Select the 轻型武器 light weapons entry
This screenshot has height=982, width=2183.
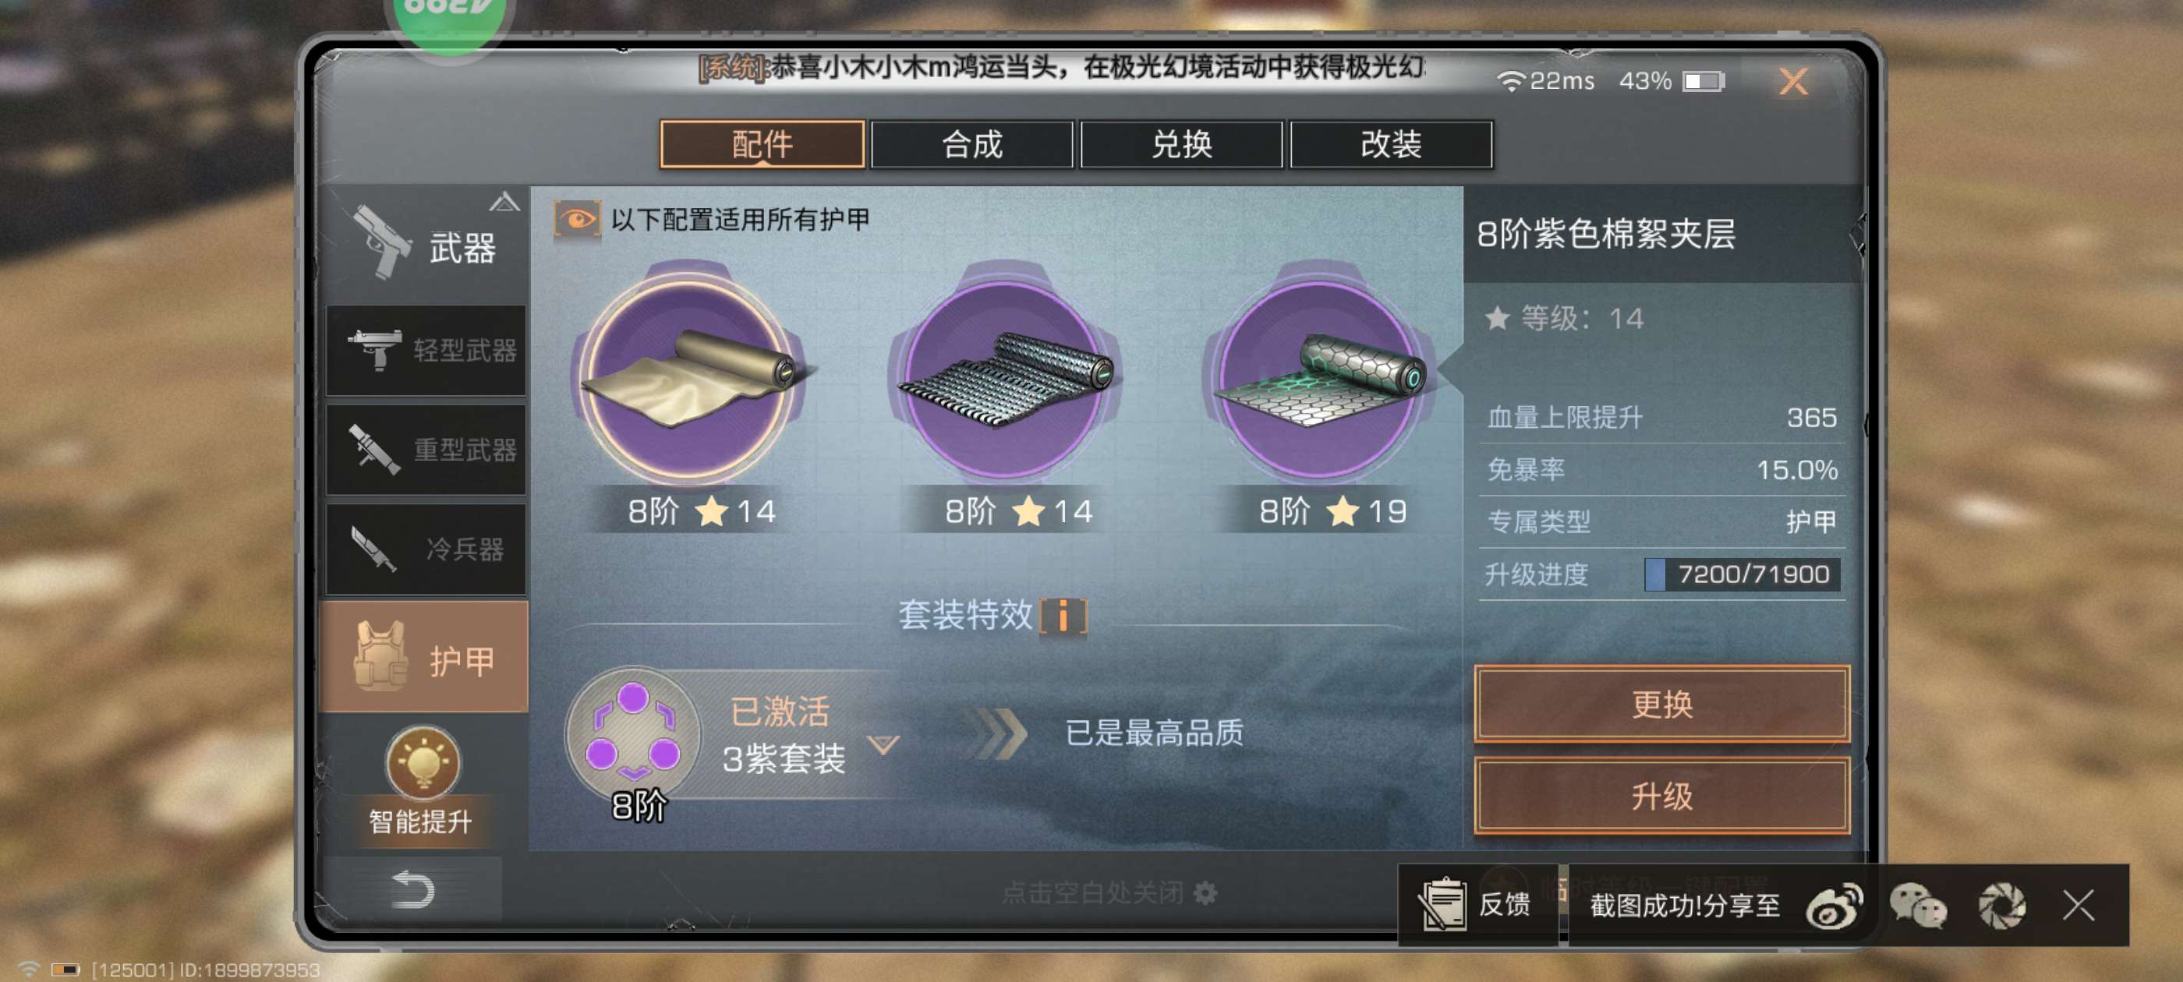[x=426, y=350]
